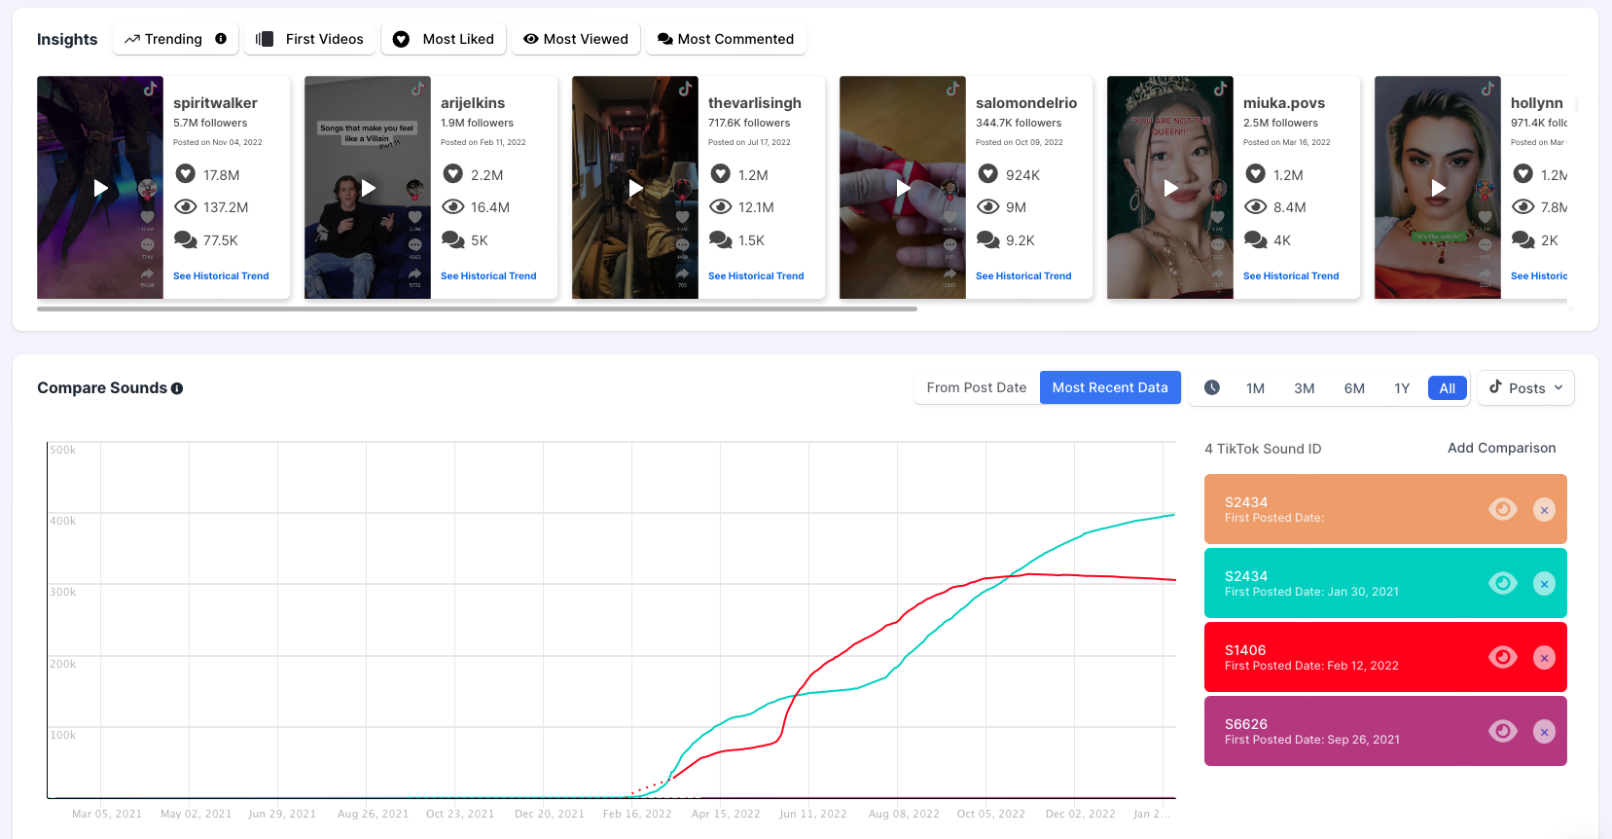Remove the orange S2434 sound comparison
The width and height of the screenshot is (1612, 839).
1544,510
